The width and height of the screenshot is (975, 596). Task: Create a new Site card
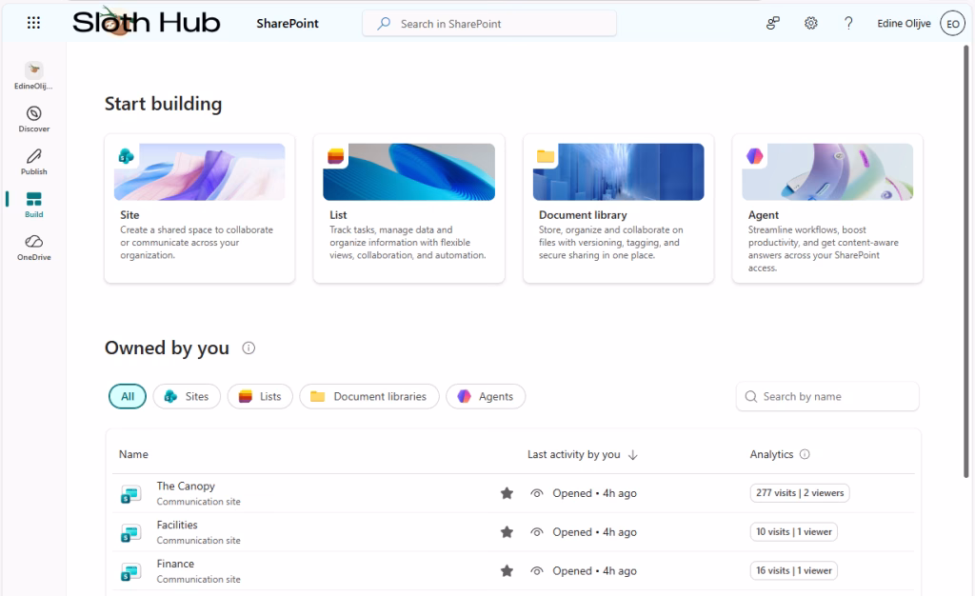click(x=199, y=208)
